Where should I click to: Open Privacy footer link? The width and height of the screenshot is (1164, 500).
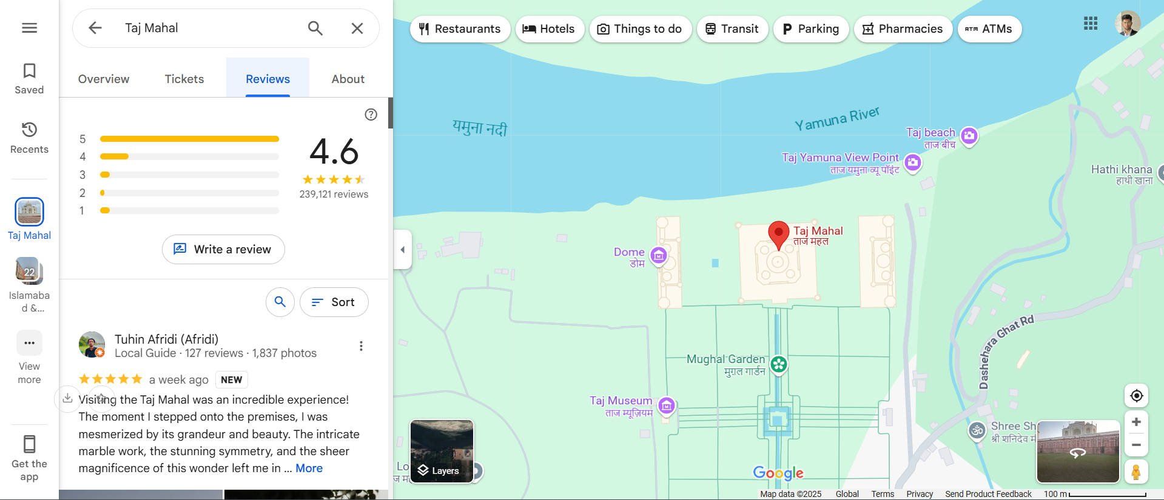[920, 494]
